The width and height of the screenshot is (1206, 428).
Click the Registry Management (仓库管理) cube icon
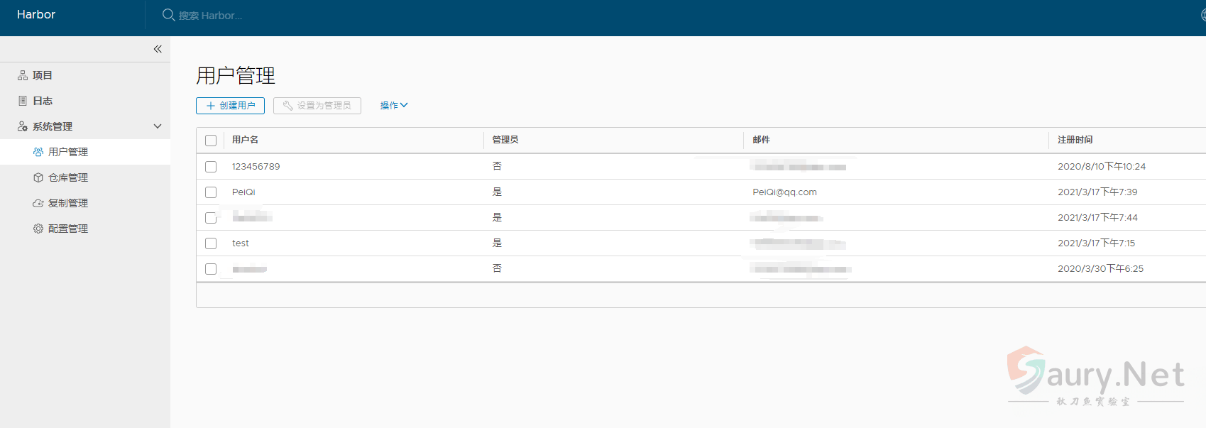(x=38, y=177)
